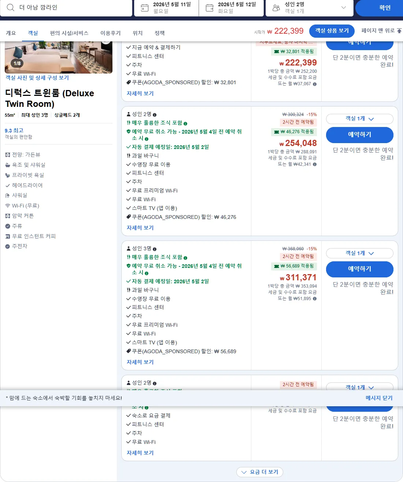Click info icon beside ₩42,341 monthly price
The height and width of the screenshot is (482, 403).
[315, 164]
